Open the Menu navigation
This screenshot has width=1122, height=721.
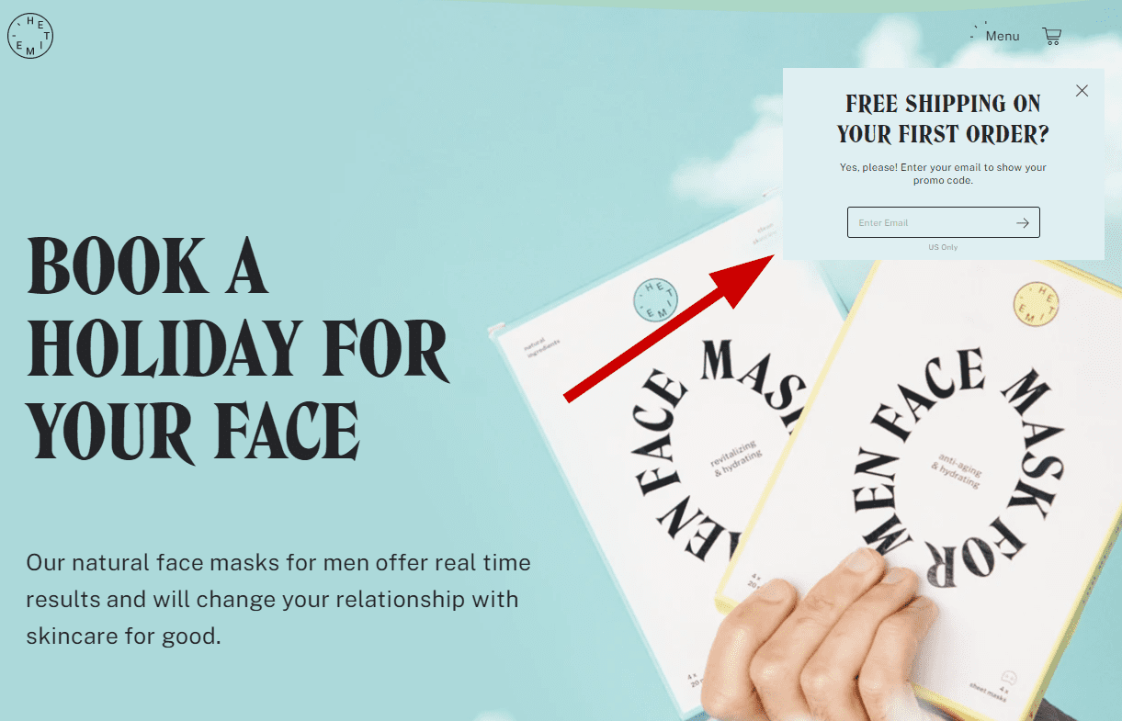click(x=1003, y=36)
